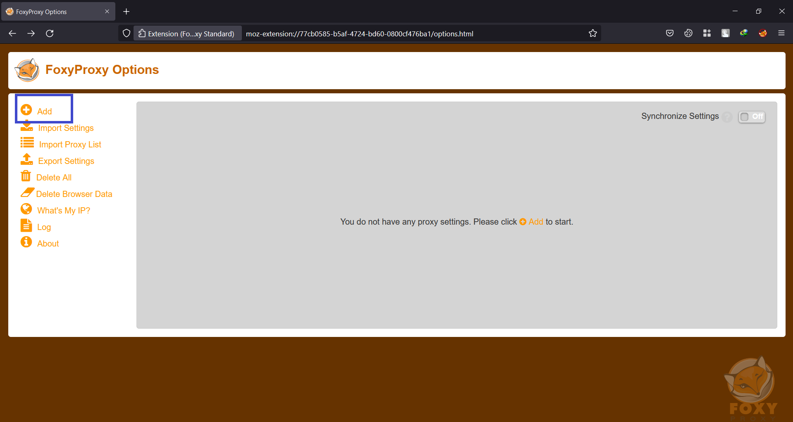
Task: Click the Delete Browser Data eraser icon
Action: 27,192
